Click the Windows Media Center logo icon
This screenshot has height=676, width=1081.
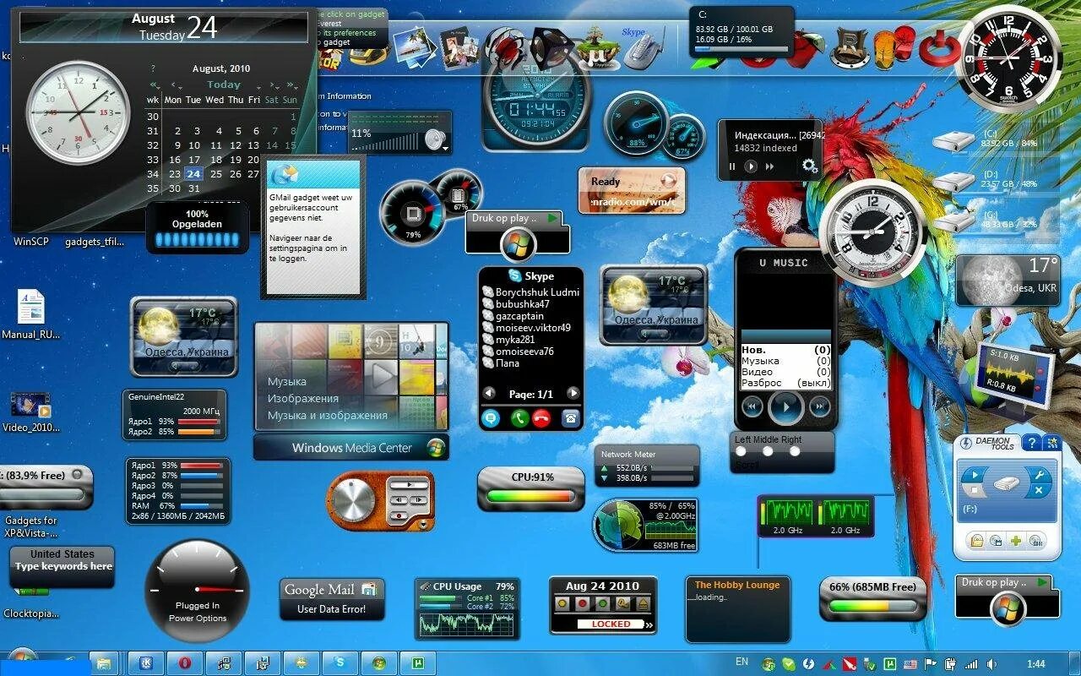coord(437,448)
